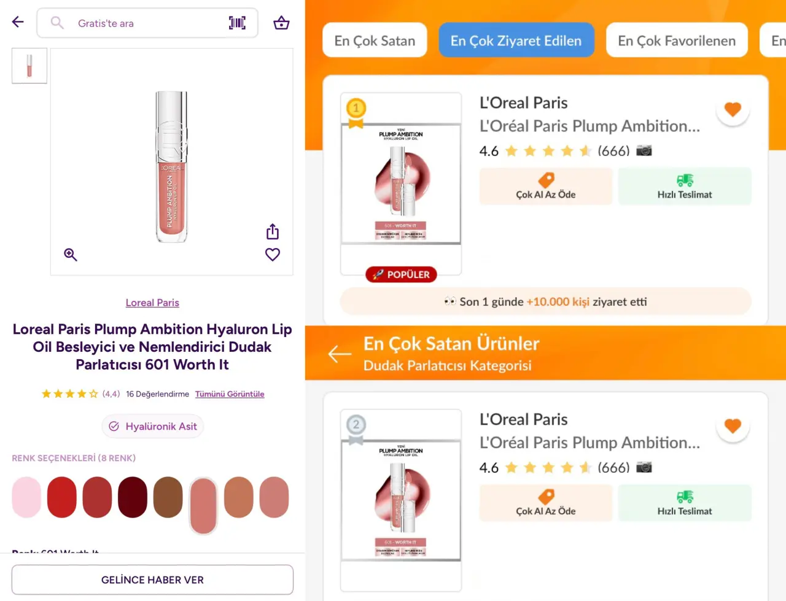
Task: Click the Gratis'te ara search field
Action: point(147,23)
